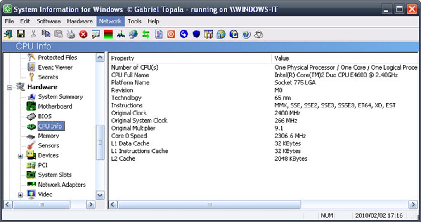Click tree panel scroll right arrow

pyautogui.click(x=91, y=205)
